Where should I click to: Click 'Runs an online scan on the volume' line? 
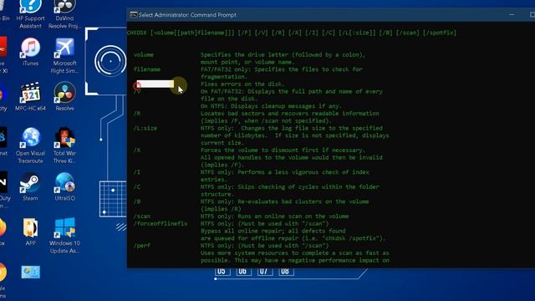pyautogui.click(x=275, y=216)
